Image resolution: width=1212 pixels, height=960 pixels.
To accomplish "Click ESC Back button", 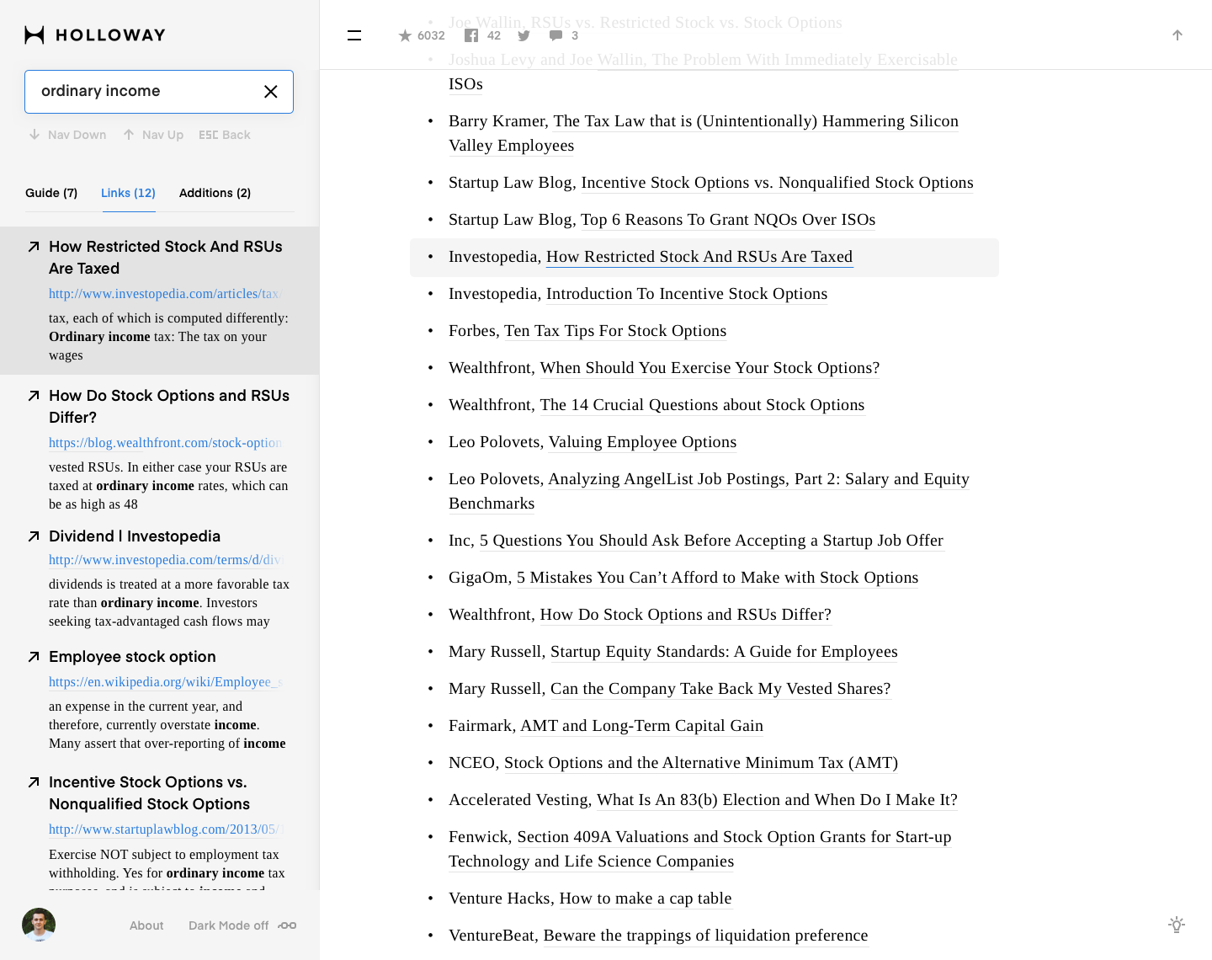I will click(225, 135).
